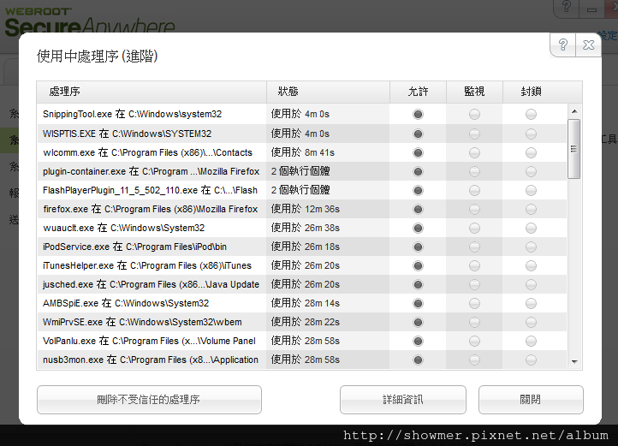Set AMBSpiE.exe to Block

pyautogui.click(x=531, y=303)
